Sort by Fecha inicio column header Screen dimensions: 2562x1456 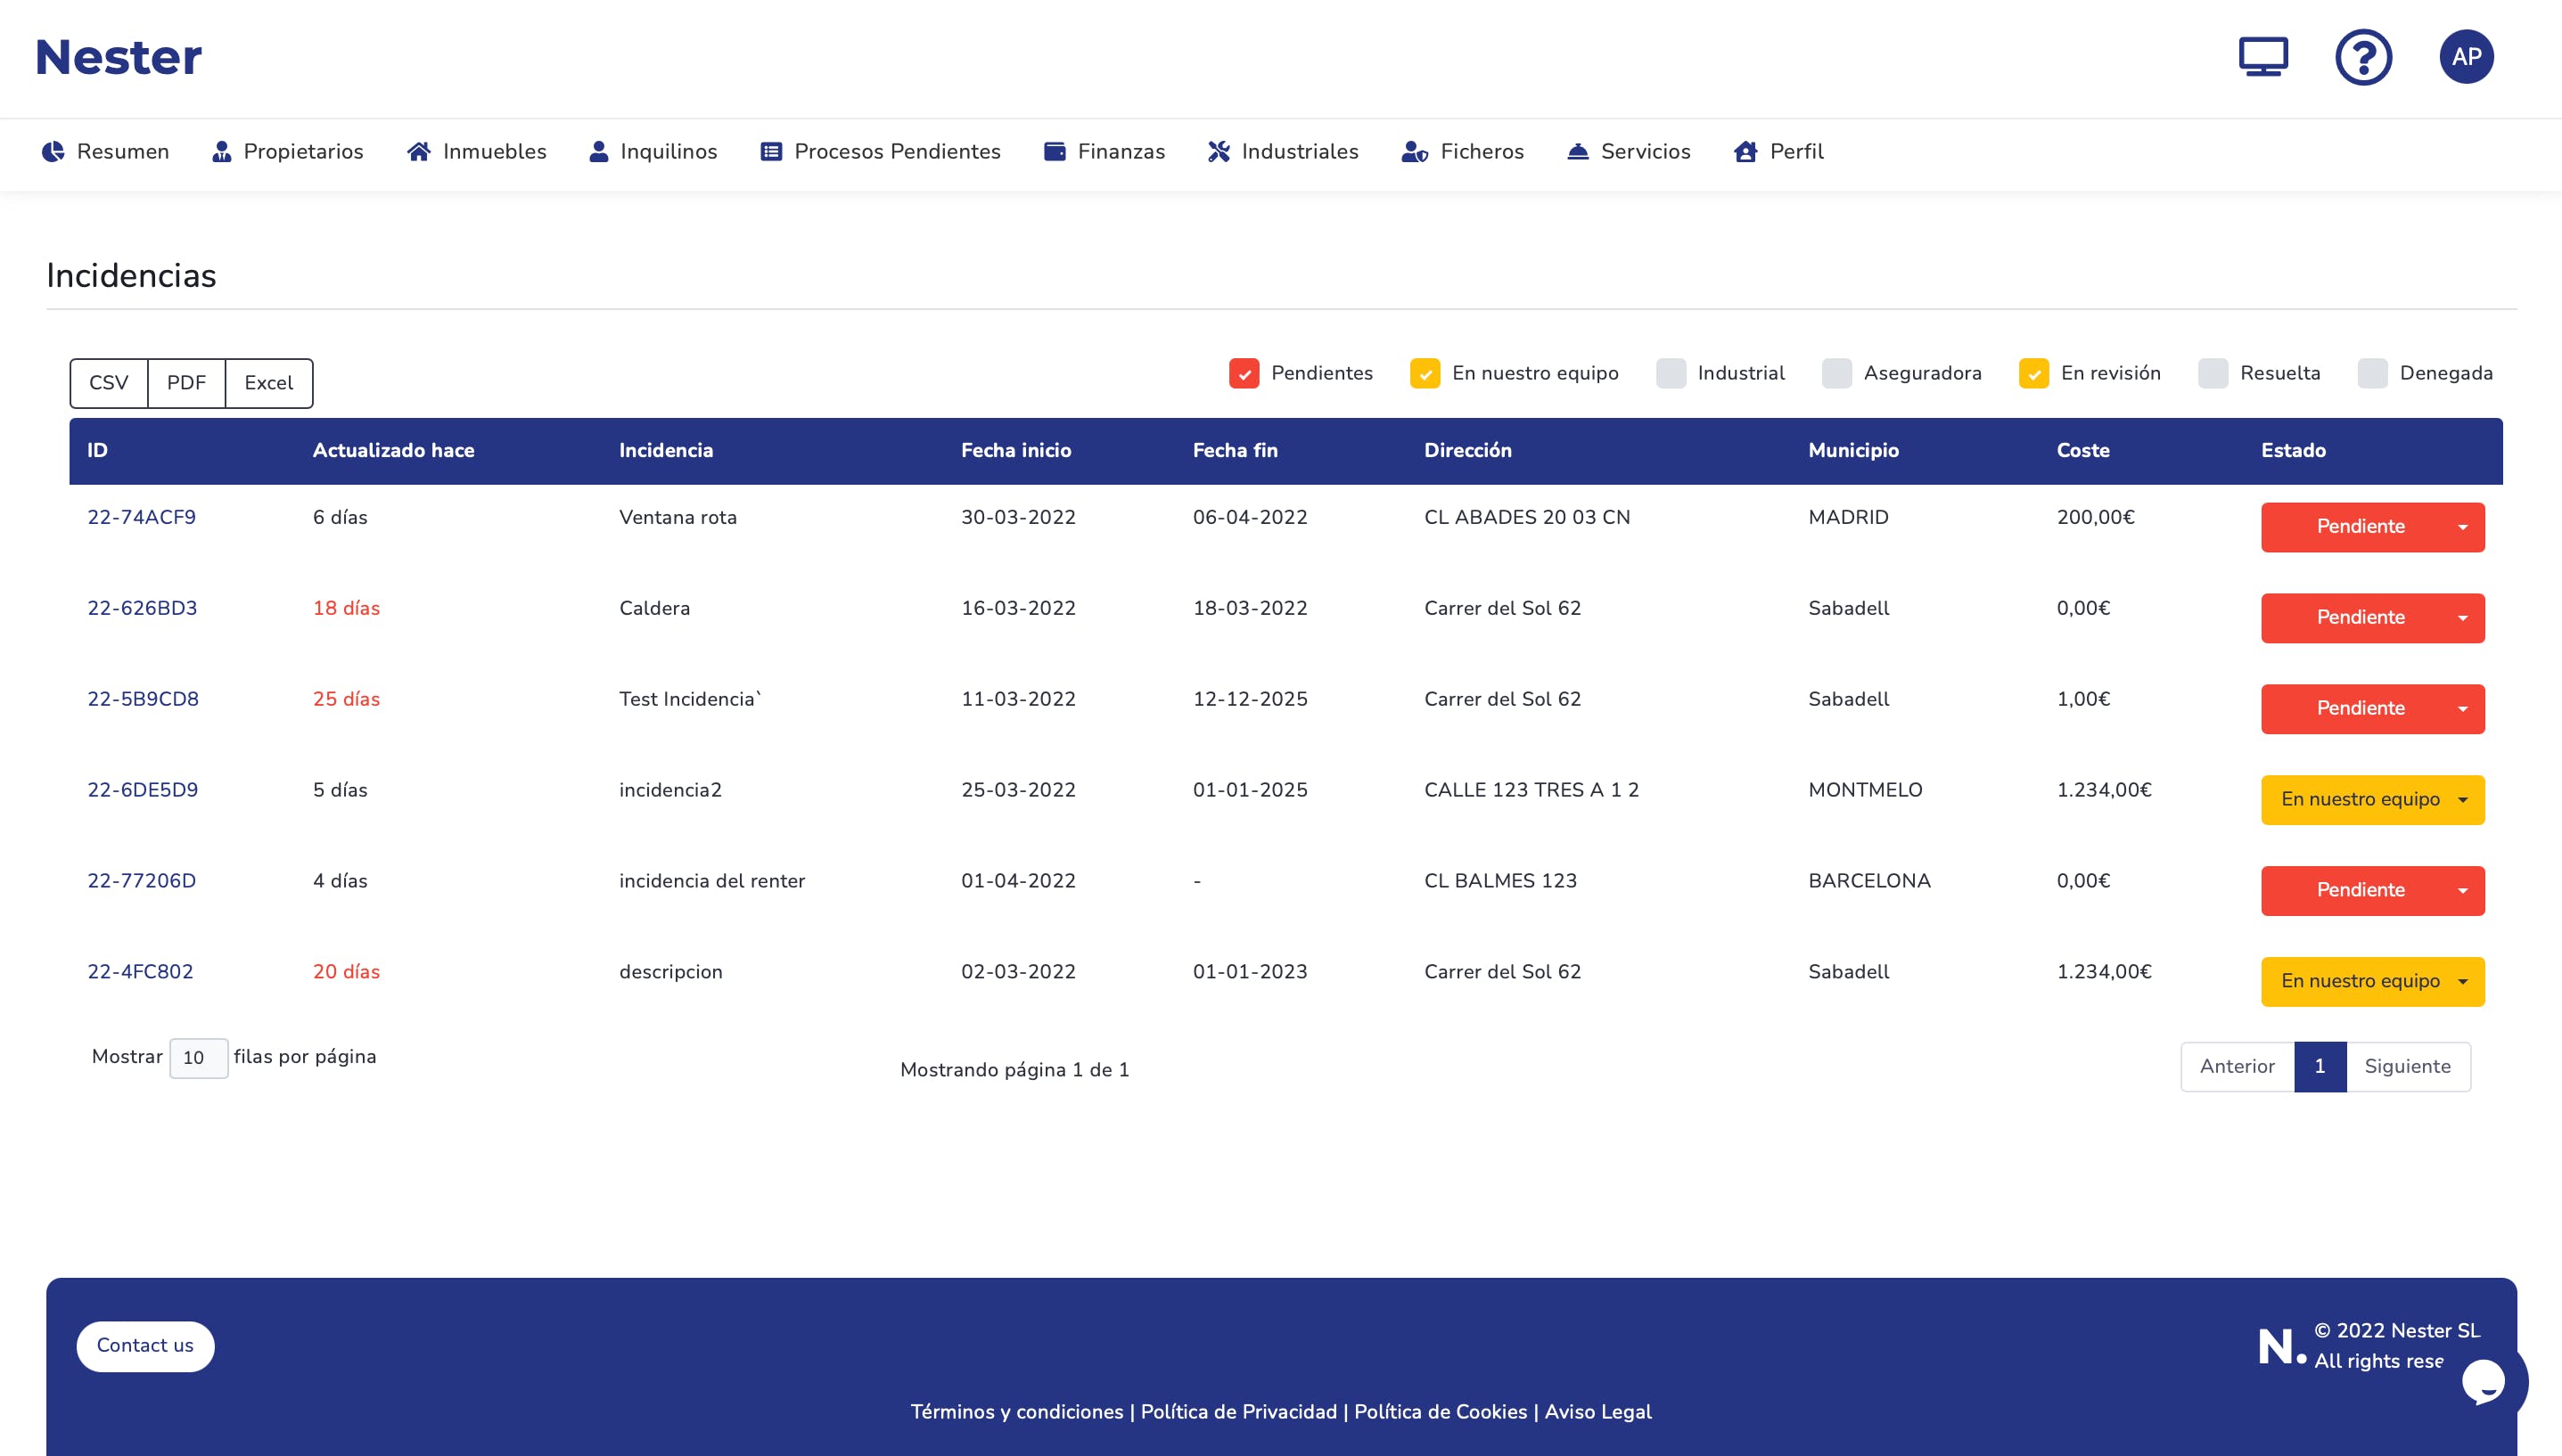(x=1015, y=450)
